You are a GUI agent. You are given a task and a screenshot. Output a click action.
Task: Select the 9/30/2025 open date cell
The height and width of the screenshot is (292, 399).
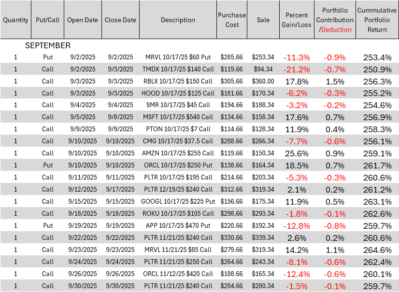click(x=83, y=286)
